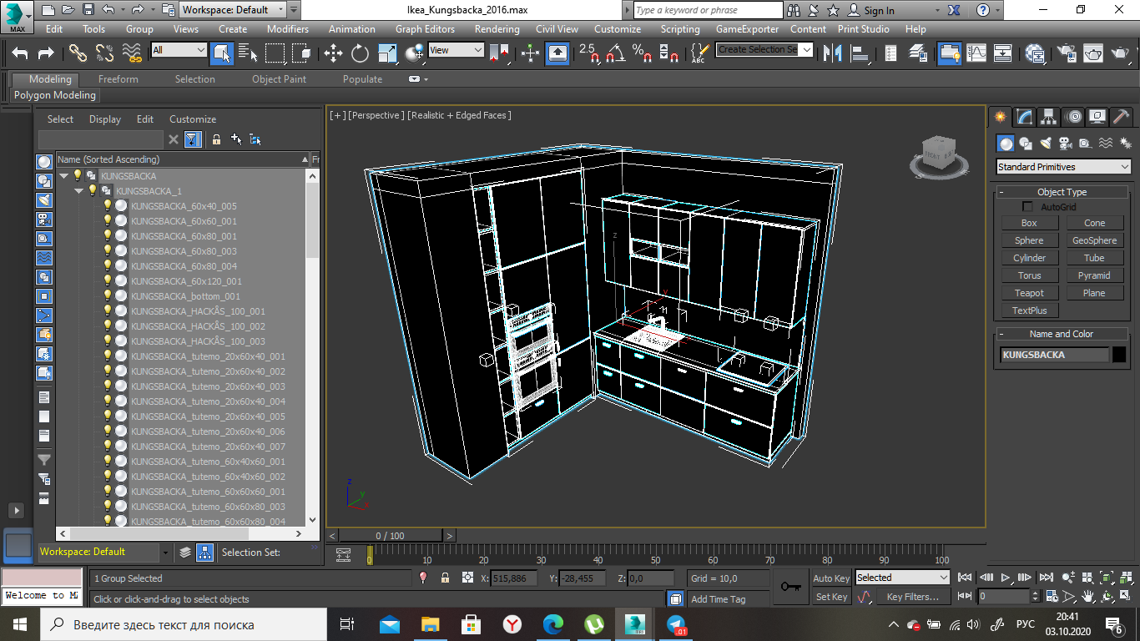Click the Teapot primitive button
1140x641 pixels.
tap(1029, 293)
